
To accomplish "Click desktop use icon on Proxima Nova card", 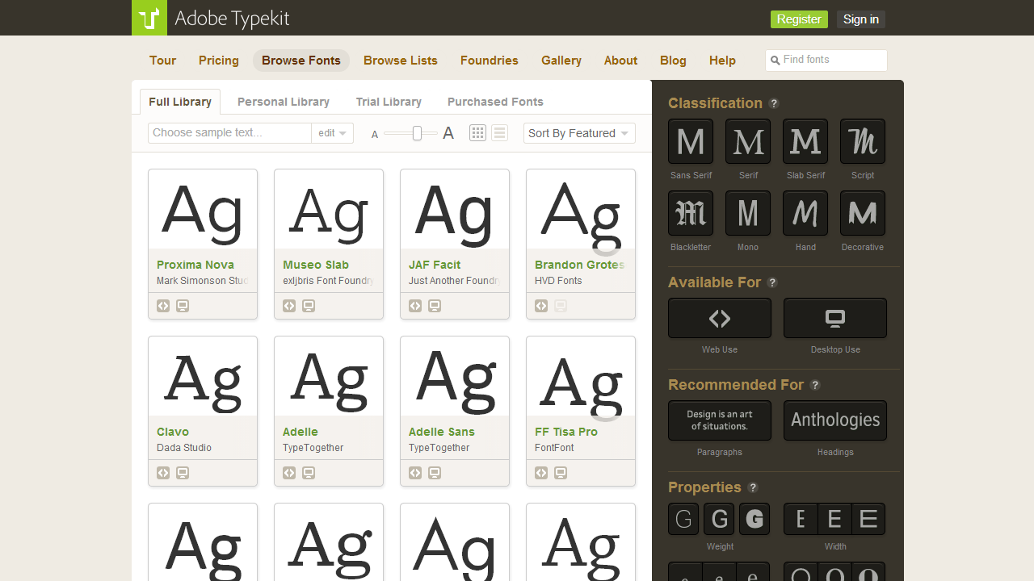I will (183, 306).
